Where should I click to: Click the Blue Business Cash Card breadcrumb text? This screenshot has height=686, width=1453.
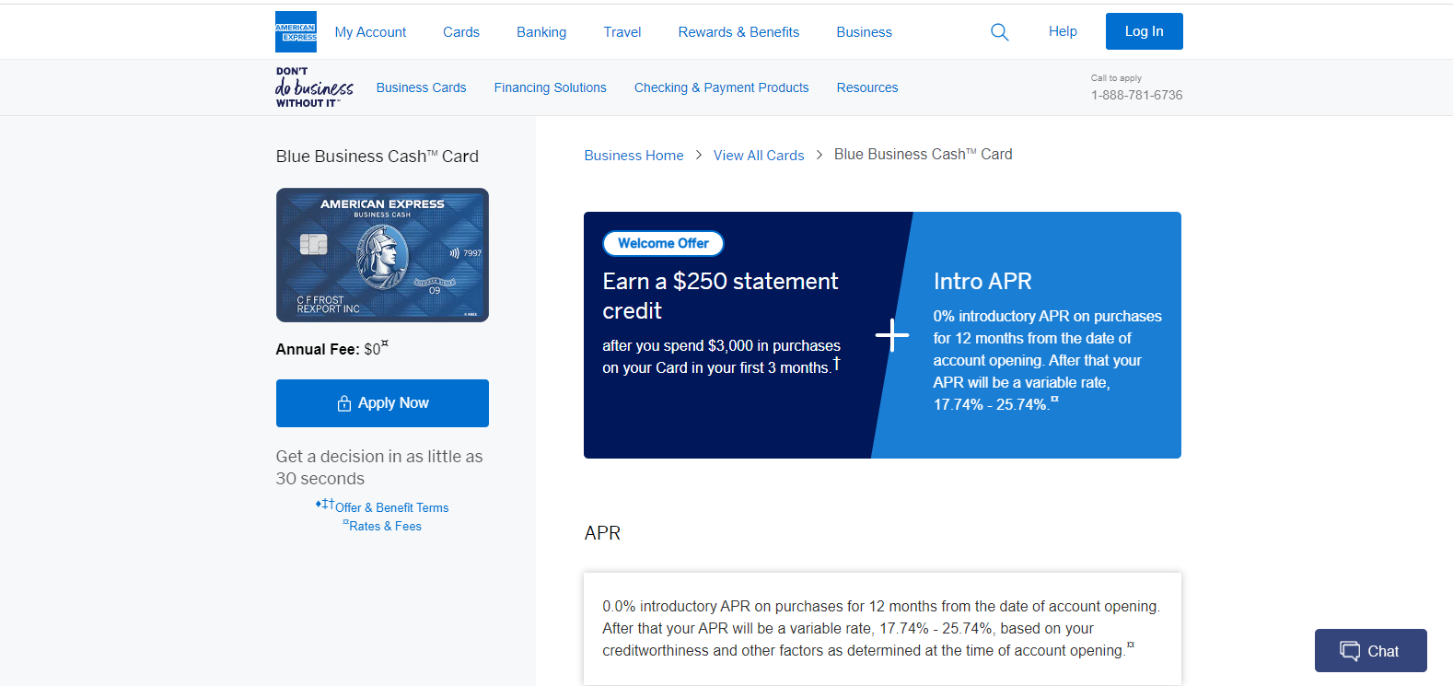[x=923, y=155]
